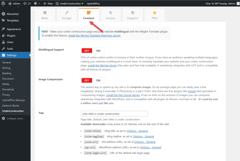The image size is (240, 161).
Task: Switch to the Access tab
Action: [111, 15]
